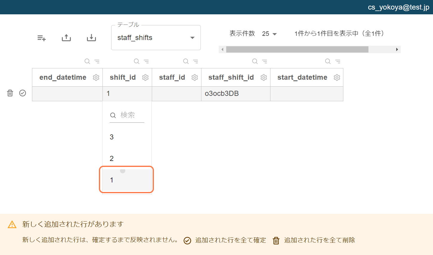This screenshot has height=255, width=433.
Task: Click the horizontal scrollbar thumb
Action: [297, 50]
